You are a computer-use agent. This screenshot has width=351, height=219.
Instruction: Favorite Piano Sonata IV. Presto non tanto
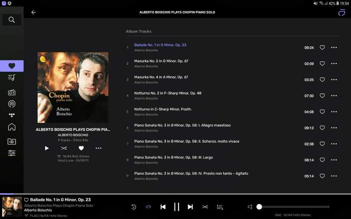[322, 176]
